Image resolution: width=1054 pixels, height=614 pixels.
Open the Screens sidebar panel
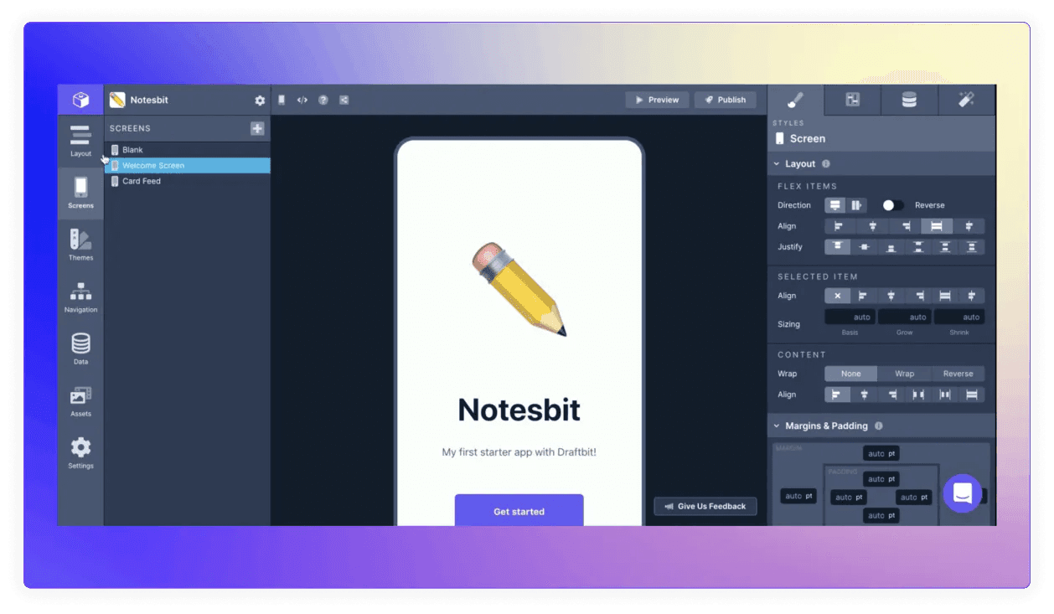point(80,193)
